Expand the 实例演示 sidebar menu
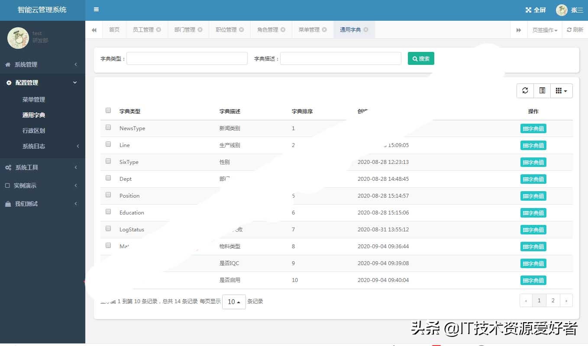 tap(42, 186)
